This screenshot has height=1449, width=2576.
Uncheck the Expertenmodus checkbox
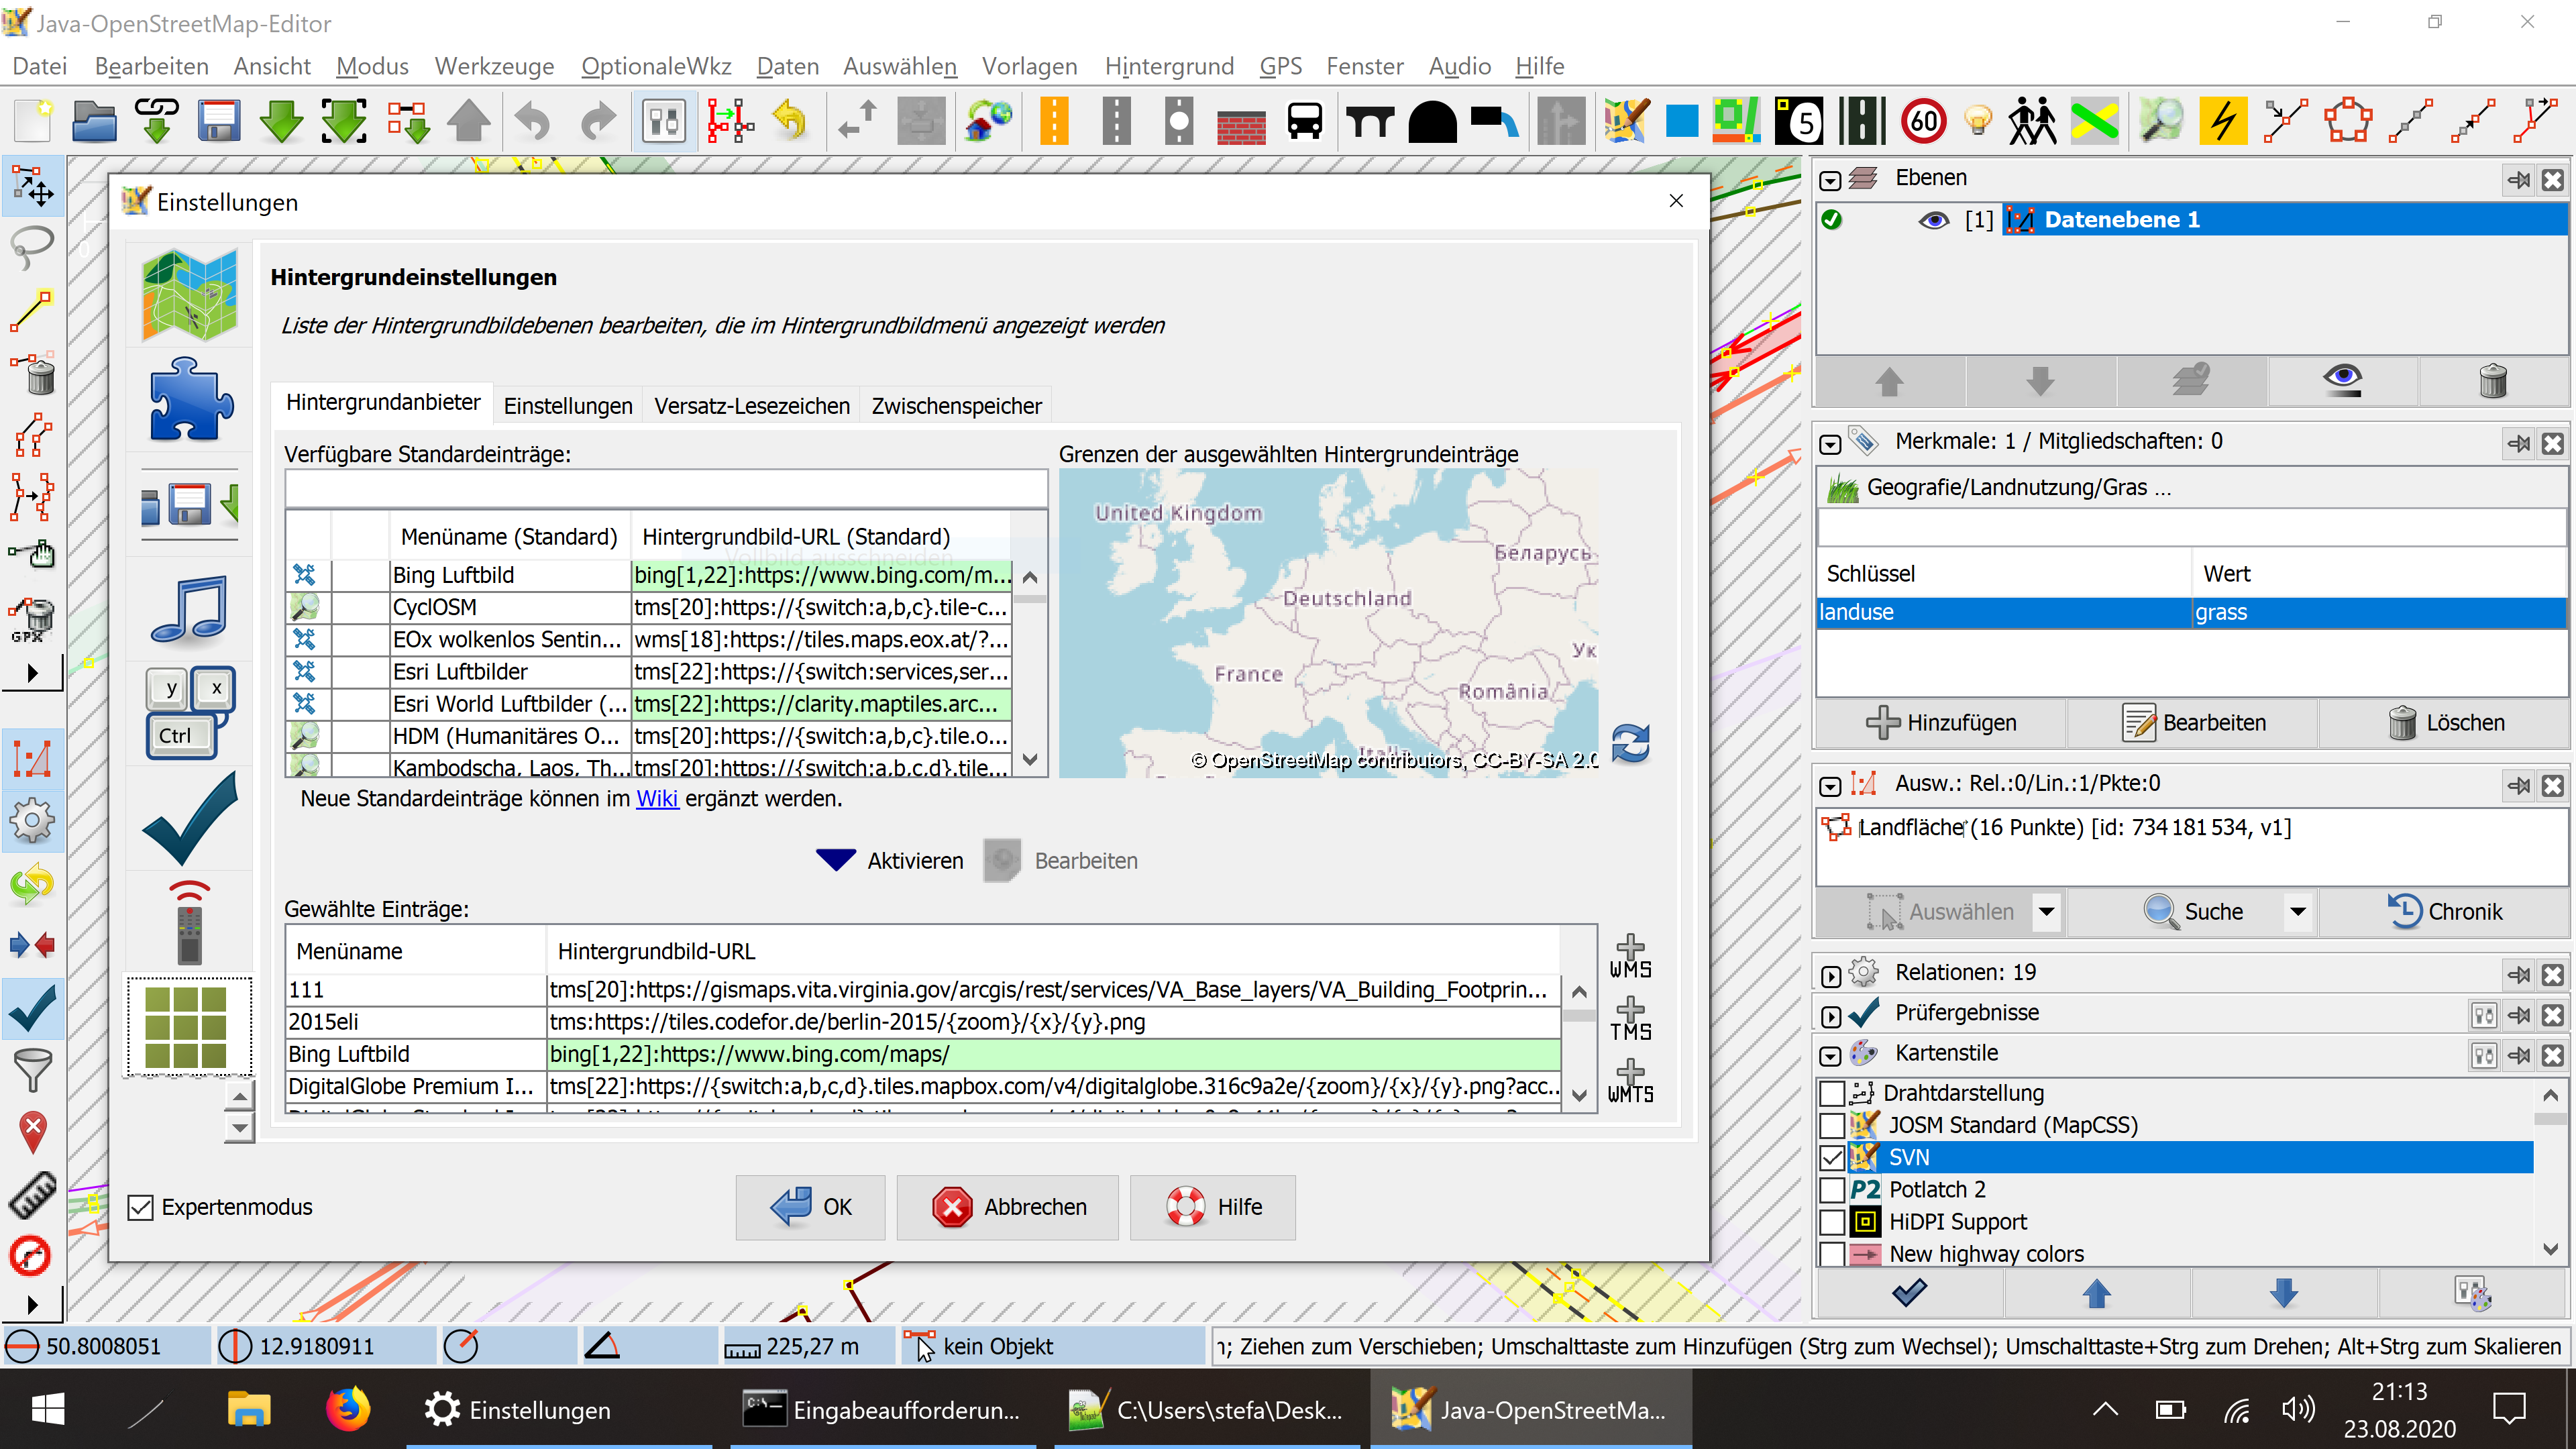tap(141, 1207)
